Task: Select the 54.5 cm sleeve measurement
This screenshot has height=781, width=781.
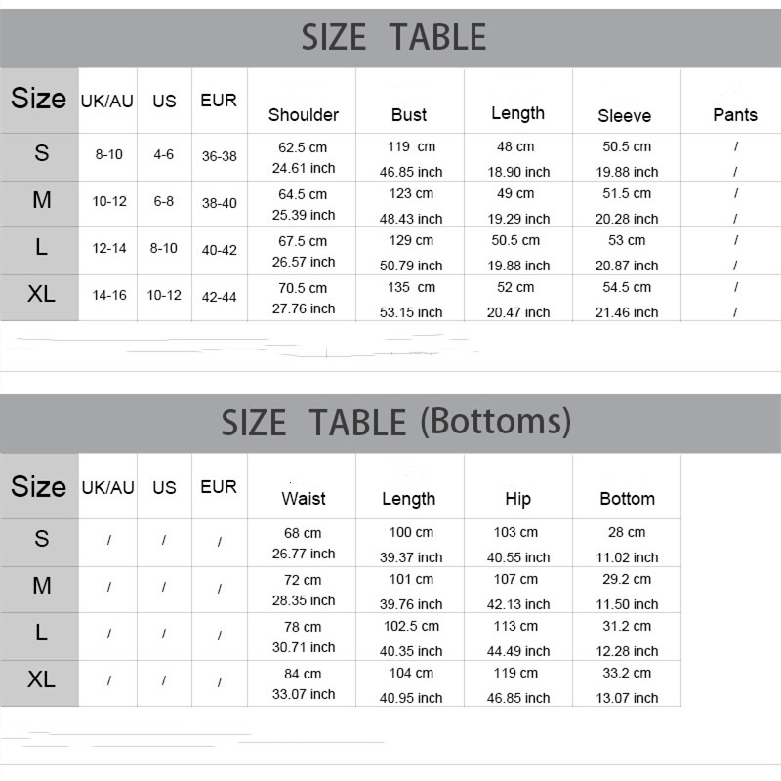Action: coord(627,287)
